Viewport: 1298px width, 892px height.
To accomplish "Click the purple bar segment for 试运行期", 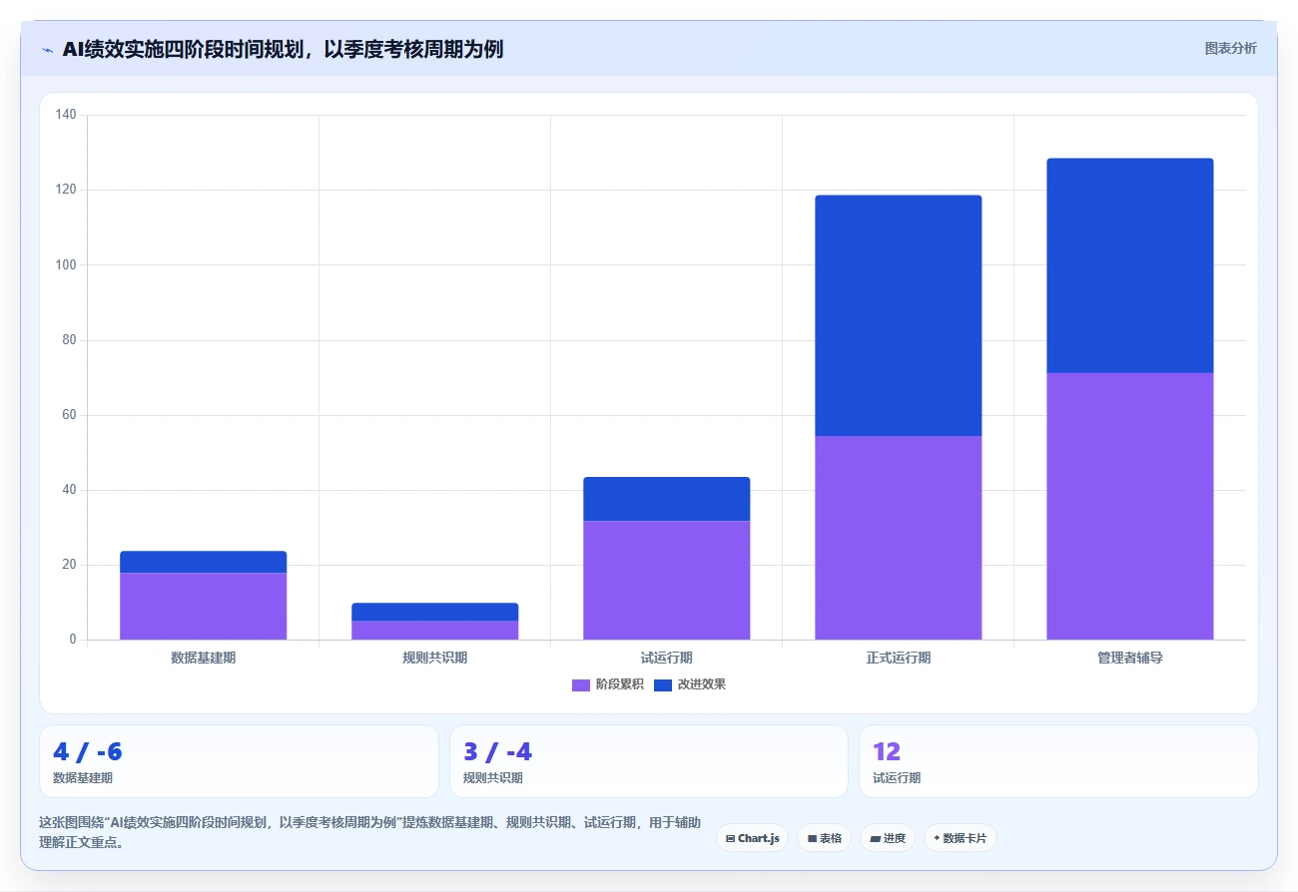I will [667, 580].
